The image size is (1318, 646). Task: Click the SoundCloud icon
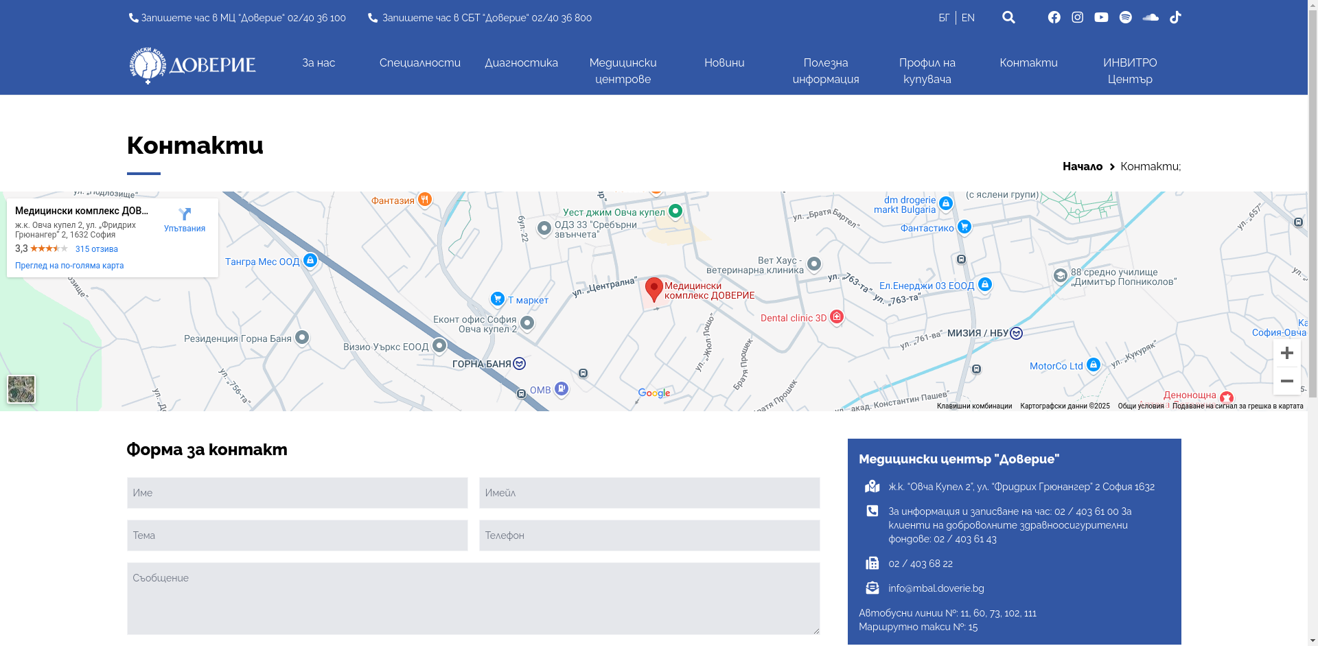(1151, 17)
